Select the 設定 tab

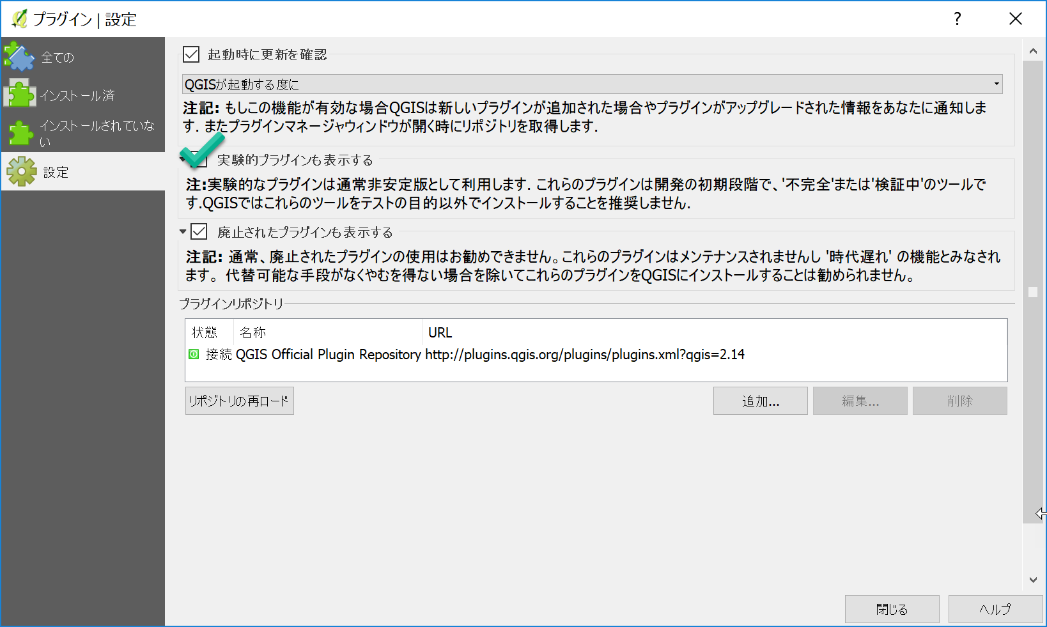83,171
